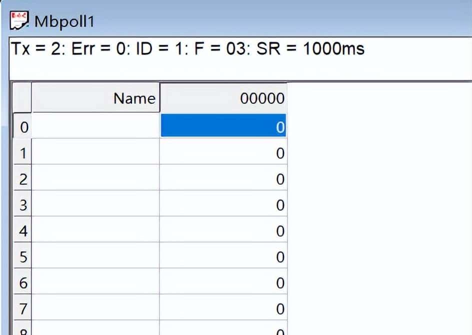
Task: Click row header 5
Action: pyautogui.click(x=22, y=257)
